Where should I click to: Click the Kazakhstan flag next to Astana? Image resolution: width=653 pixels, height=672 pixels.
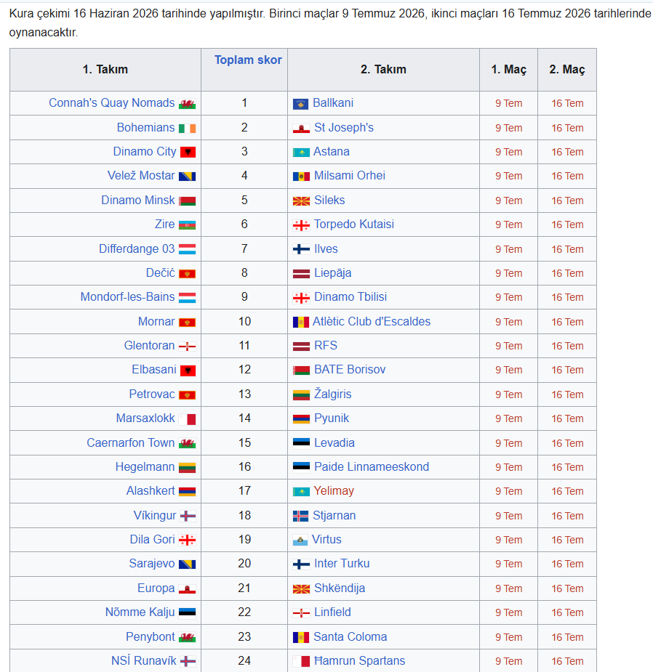point(301,152)
